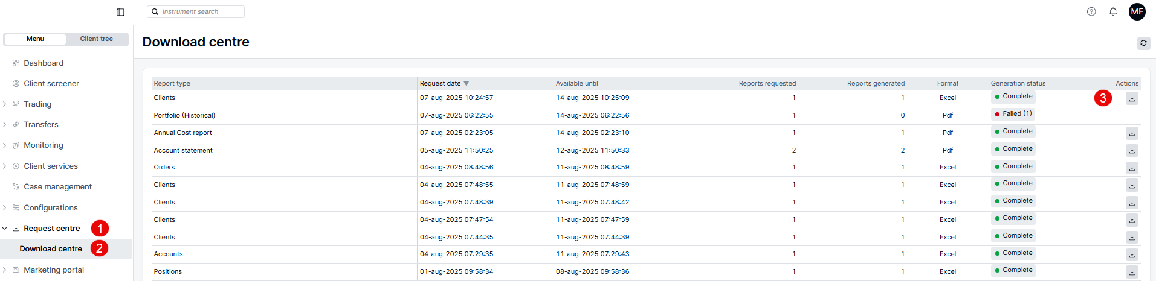Download the Annual Cost report file

[1132, 133]
